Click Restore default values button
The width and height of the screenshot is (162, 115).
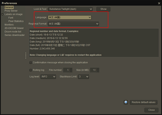pos(143,102)
